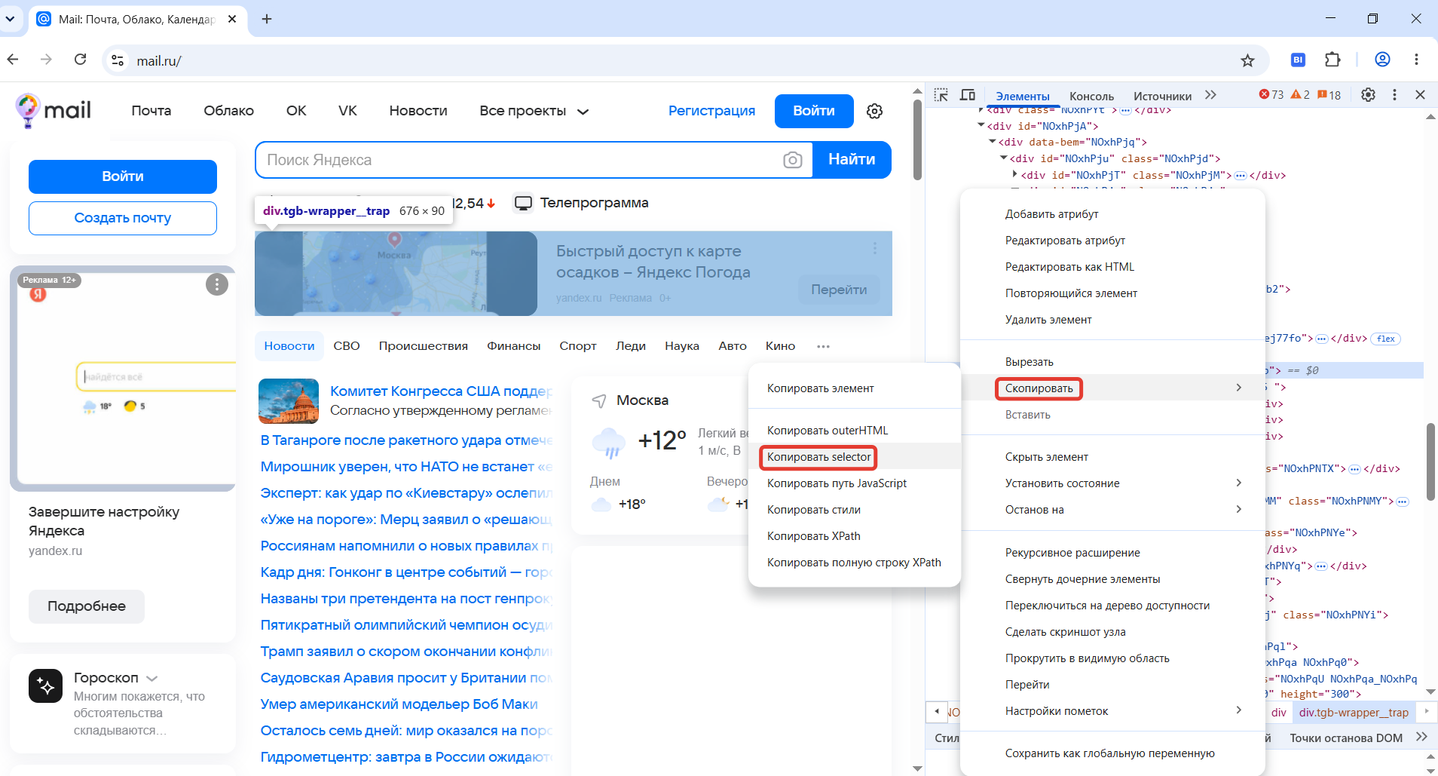Expand the Останов на submenu

(1238, 509)
